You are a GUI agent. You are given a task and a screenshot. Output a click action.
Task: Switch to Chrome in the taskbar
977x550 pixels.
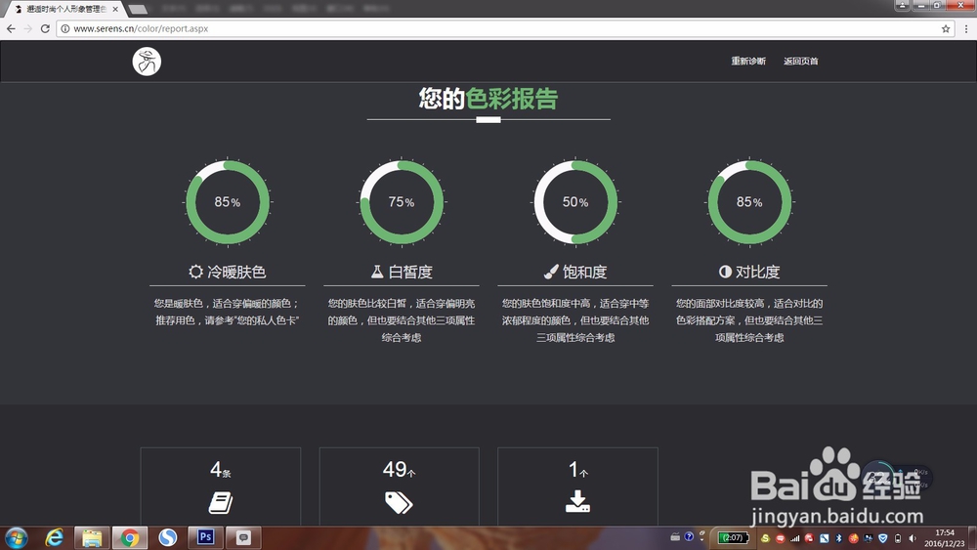point(130,537)
